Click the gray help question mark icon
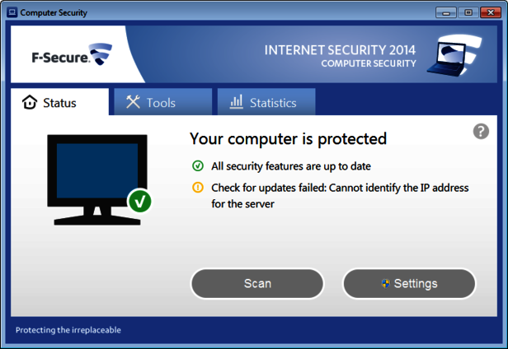 click(x=482, y=132)
